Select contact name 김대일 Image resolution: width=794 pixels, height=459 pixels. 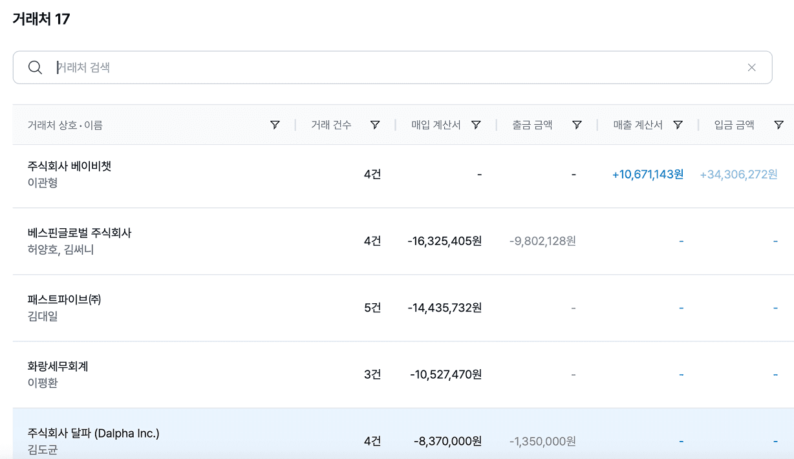click(43, 316)
